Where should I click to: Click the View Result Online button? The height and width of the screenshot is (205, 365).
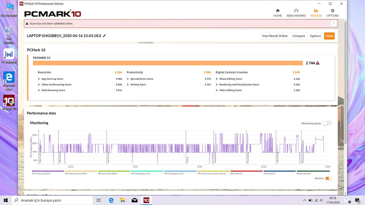pos(275,36)
